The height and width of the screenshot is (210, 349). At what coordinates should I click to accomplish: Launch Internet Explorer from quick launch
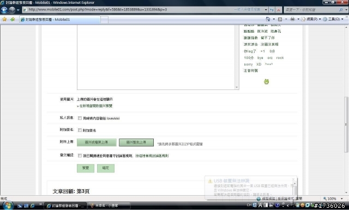coord(33,206)
